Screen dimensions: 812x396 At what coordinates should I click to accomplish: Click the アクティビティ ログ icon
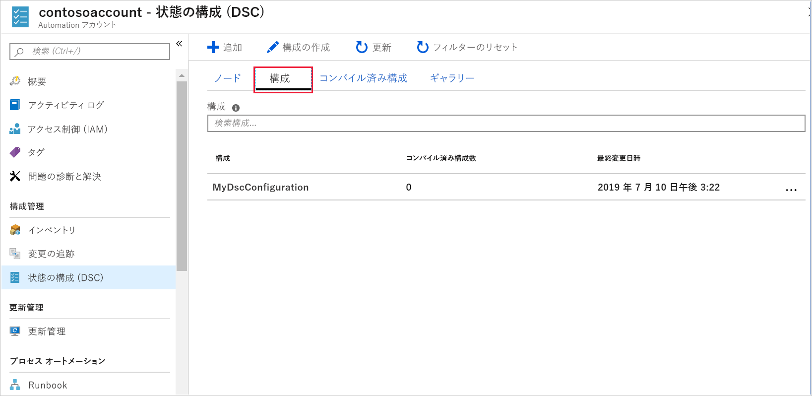click(15, 105)
